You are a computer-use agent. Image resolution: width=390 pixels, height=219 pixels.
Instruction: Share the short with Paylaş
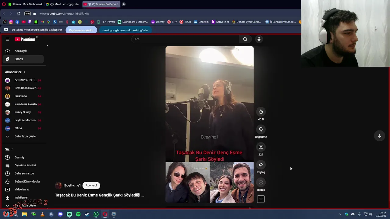[261, 165]
